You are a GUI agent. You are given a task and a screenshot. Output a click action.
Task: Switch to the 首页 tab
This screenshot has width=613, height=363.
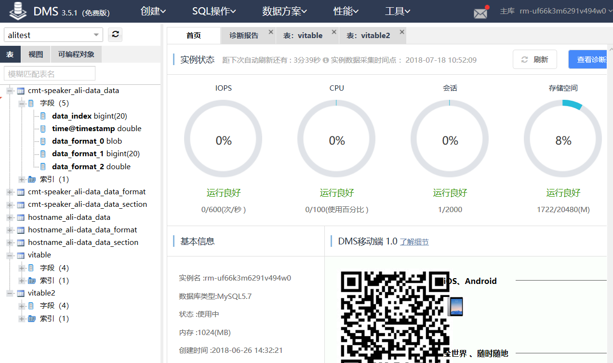(x=194, y=35)
